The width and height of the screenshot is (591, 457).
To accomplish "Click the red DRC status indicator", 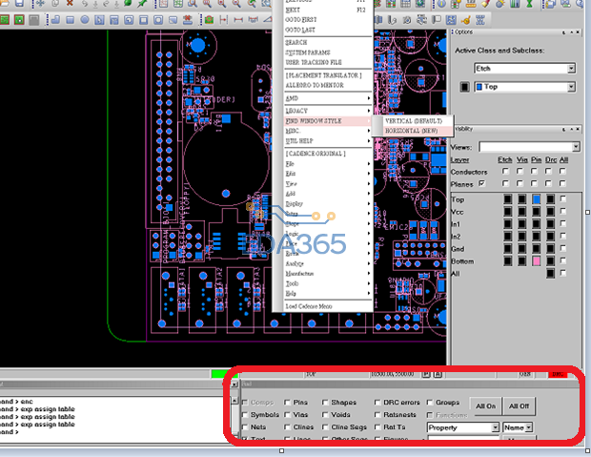I will 558,374.
